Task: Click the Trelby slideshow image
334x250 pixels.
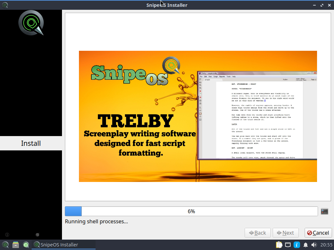Action: [x=198, y=116]
